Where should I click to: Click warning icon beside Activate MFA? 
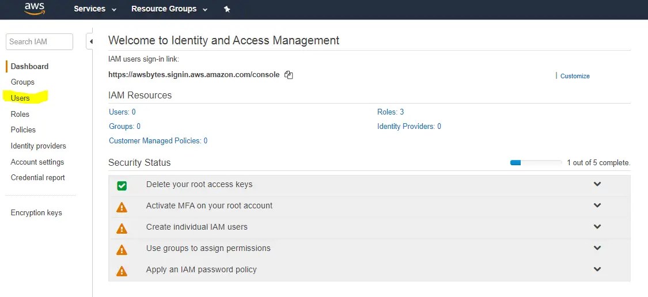(122, 207)
